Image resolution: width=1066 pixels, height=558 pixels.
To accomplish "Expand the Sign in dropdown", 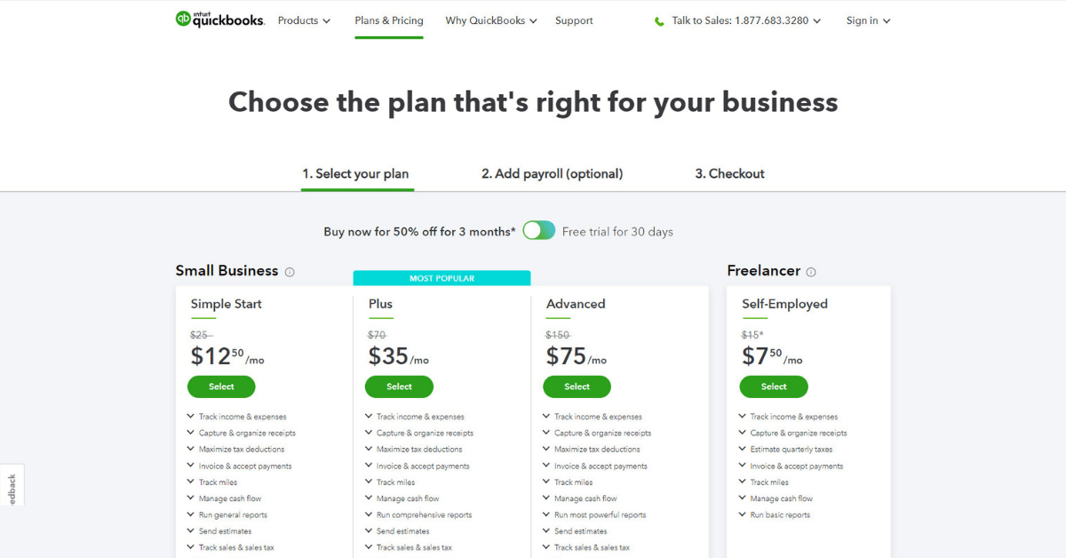I will (x=868, y=20).
